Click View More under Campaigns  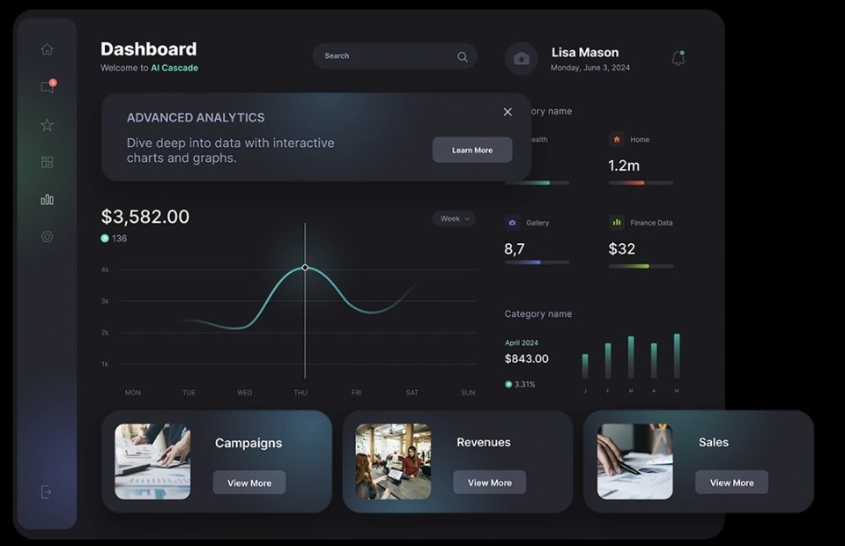[x=249, y=483]
